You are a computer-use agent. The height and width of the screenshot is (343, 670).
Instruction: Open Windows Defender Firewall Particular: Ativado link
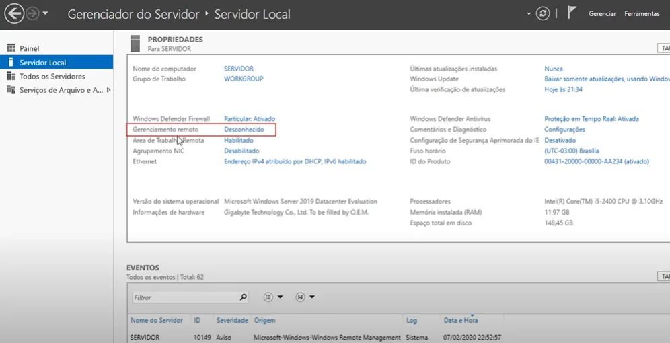pos(249,119)
